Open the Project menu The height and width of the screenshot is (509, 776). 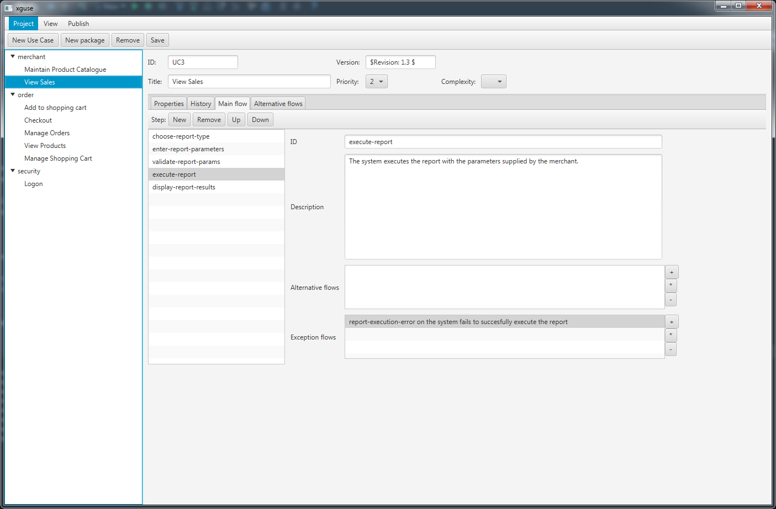pyautogui.click(x=23, y=24)
